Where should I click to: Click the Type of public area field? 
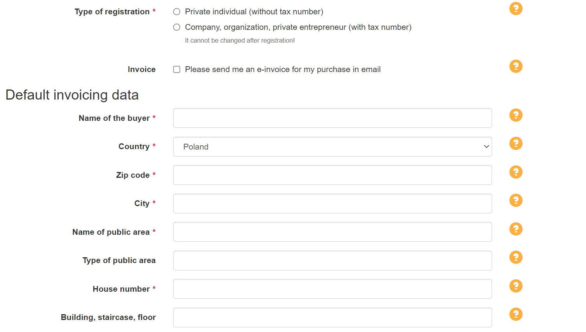click(332, 261)
